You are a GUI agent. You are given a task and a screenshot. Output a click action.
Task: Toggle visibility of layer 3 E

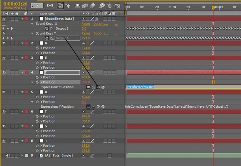click(4, 58)
